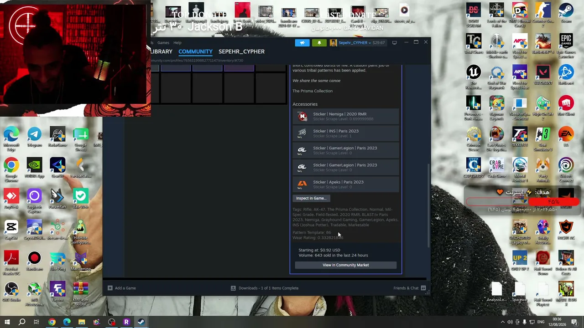Open the Battle.net desktop shortcut

(x=566, y=75)
